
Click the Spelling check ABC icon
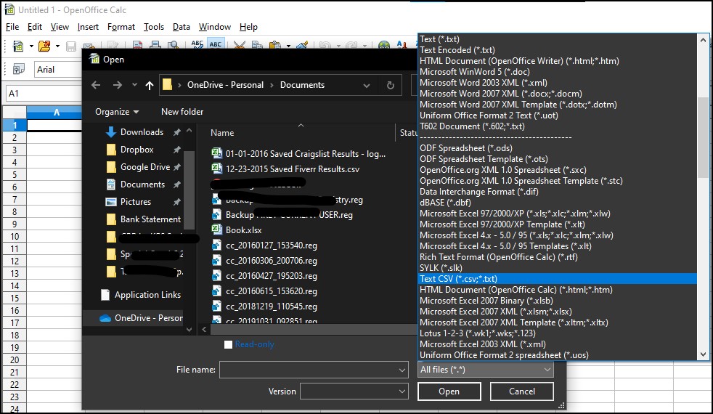point(197,44)
